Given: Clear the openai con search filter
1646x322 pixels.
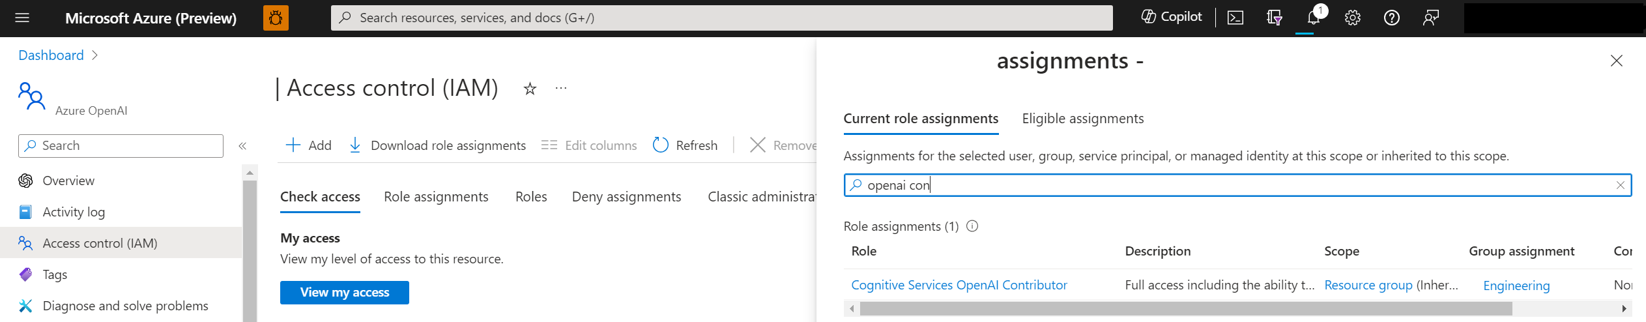Looking at the screenshot, I should coord(1620,185).
